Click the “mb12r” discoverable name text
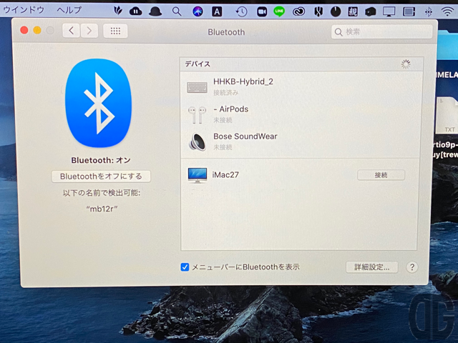Screen dimensions: 458x343 tap(102, 209)
